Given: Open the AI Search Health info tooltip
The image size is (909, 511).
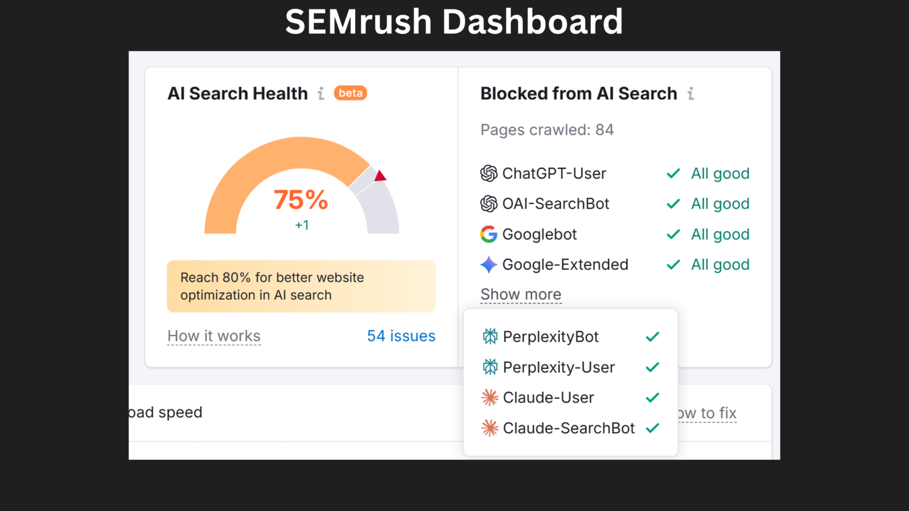Looking at the screenshot, I should pyautogui.click(x=321, y=93).
